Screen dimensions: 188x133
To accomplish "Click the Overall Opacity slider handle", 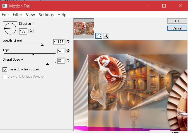I will tap(47, 64).
